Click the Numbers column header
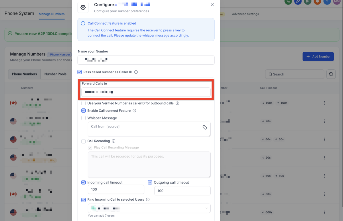Image resolution: width=343 pixels, height=221 pixels. tap(27, 88)
